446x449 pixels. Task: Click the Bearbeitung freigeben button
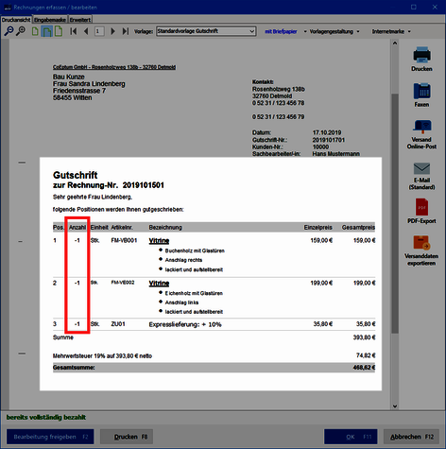[50, 437]
